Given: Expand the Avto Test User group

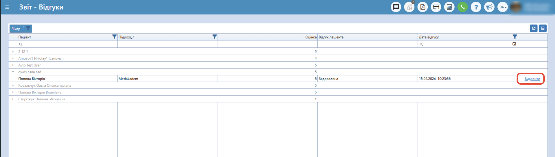Looking at the screenshot, I should tap(13, 65).
